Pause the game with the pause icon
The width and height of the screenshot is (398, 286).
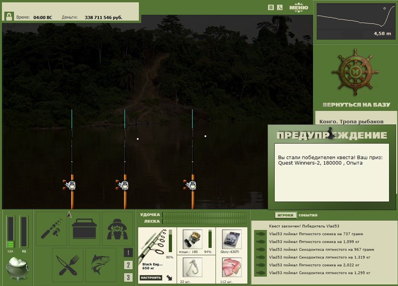[271, 7]
